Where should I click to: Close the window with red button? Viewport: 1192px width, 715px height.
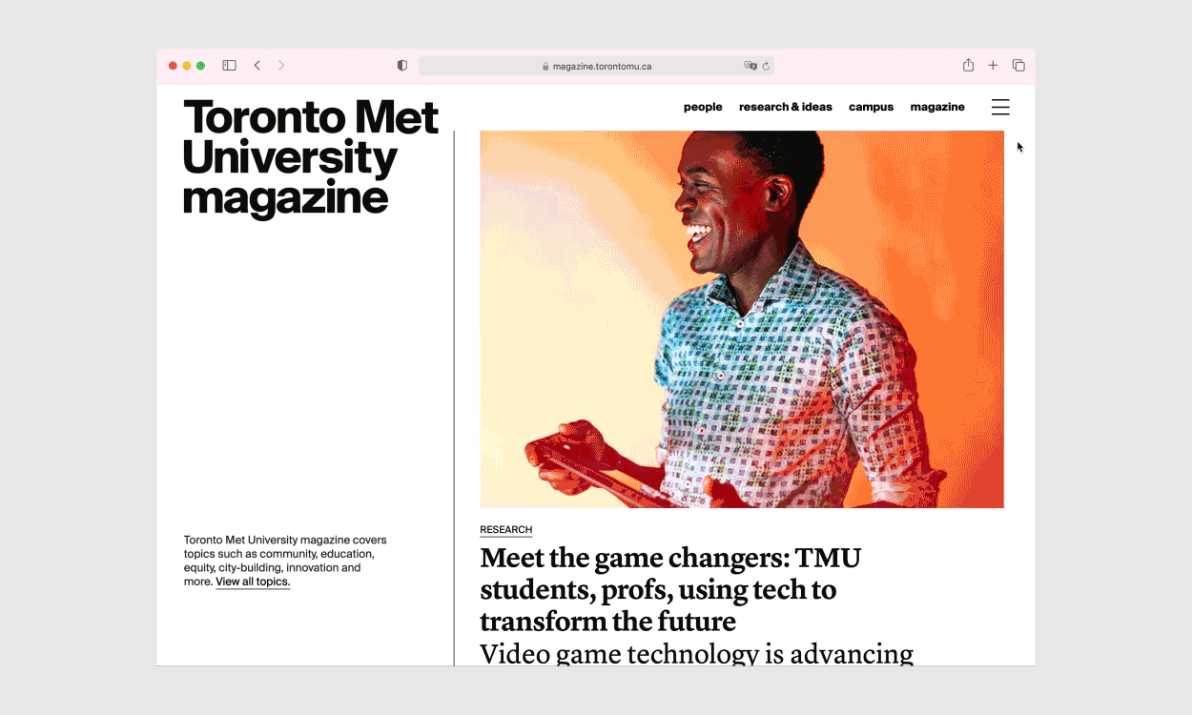pos(173,66)
